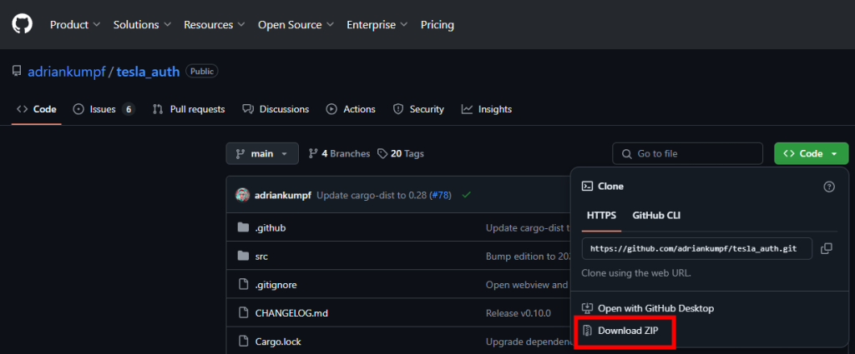Open tesla_auth repository link
The width and height of the screenshot is (855, 354).
pos(148,72)
